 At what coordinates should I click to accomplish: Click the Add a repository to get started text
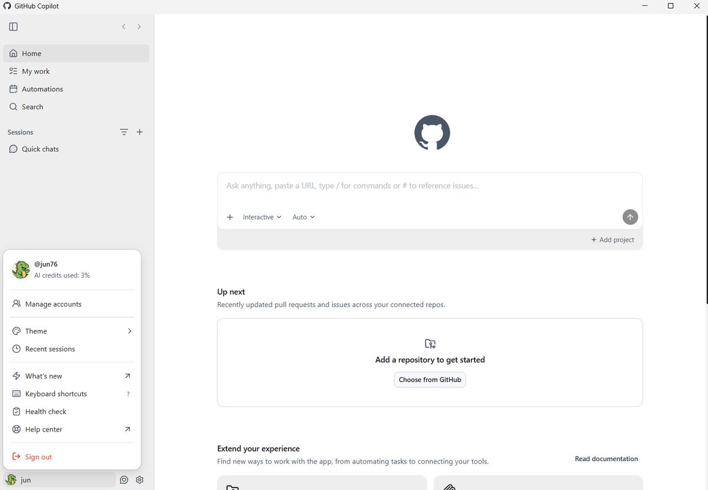(430, 360)
